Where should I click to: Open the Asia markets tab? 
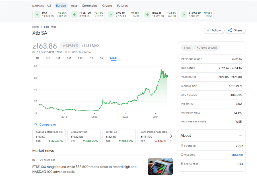coord(74,6)
